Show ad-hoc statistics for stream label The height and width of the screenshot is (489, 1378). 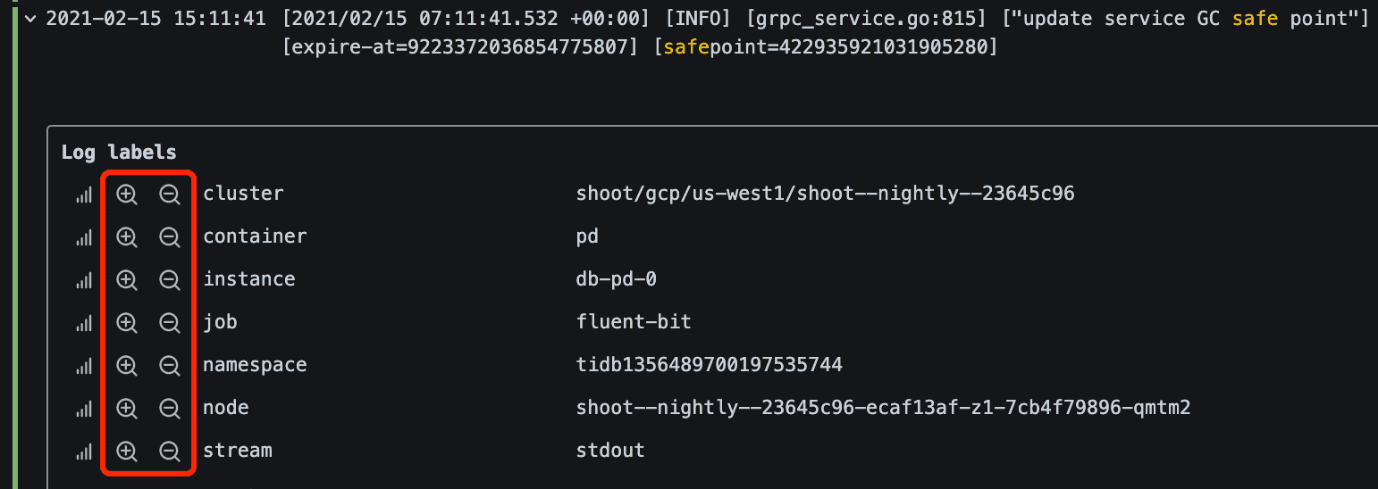coord(84,452)
